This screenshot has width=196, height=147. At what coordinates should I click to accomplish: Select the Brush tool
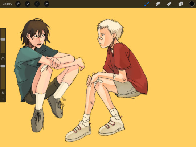(x=147, y=4)
